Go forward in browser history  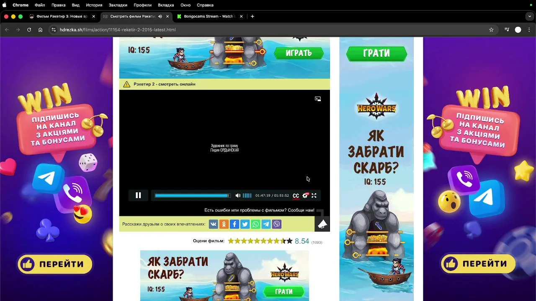[18, 30]
